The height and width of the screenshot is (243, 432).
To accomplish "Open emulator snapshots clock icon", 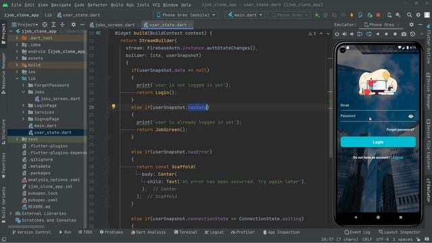I will [x=412, y=34].
